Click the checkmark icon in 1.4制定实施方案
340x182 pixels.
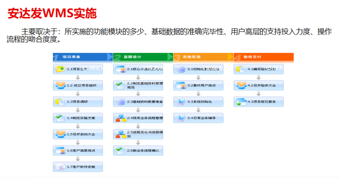(60, 118)
